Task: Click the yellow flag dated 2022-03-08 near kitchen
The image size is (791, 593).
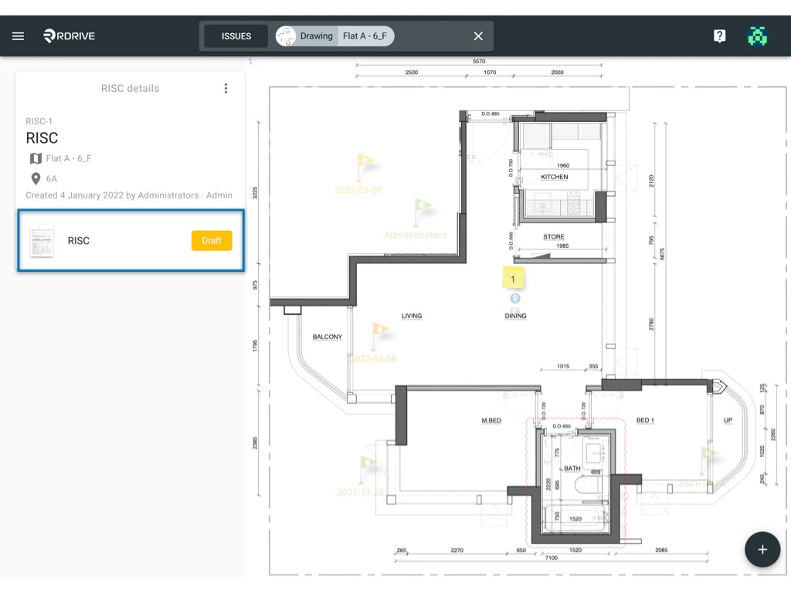Action: coord(365,162)
